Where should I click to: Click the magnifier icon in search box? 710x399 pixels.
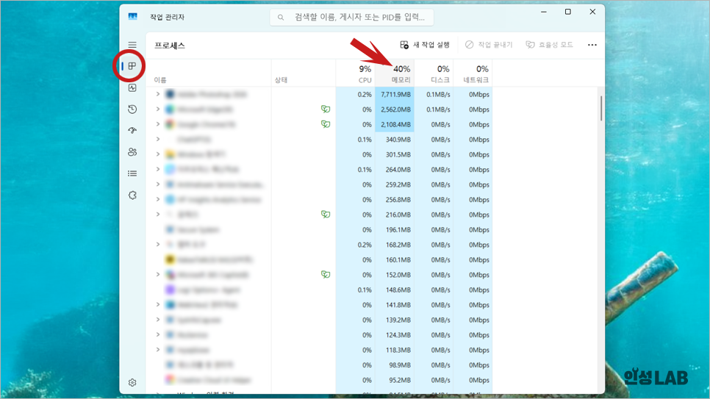pos(281,17)
